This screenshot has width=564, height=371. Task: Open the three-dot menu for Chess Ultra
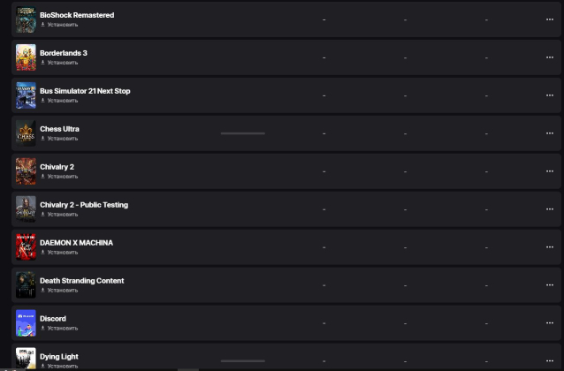tap(549, 133)
